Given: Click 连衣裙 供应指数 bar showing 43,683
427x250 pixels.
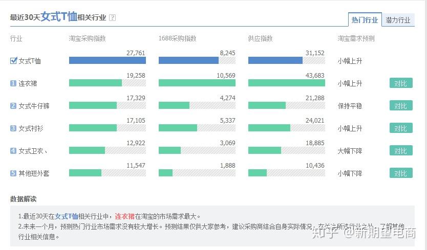Looking at the screenshot, I should point(287,83).
